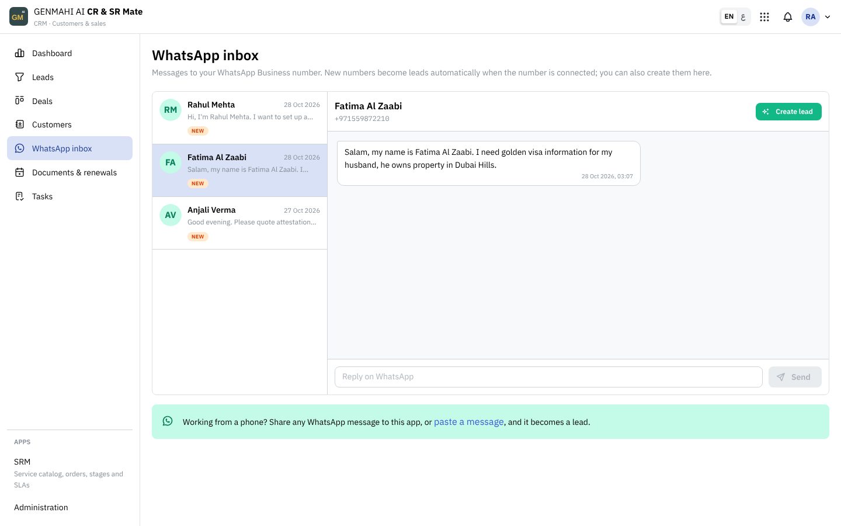
Task: Click the WhatsApp inbox page heading
Action: click(x=205, y=56)
